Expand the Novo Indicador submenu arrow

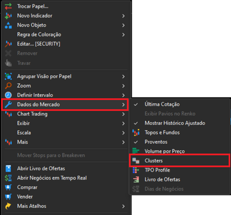124,16
